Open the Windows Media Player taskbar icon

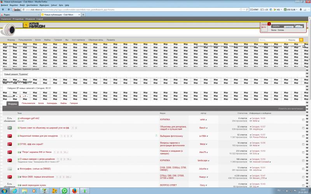point(35,191)
